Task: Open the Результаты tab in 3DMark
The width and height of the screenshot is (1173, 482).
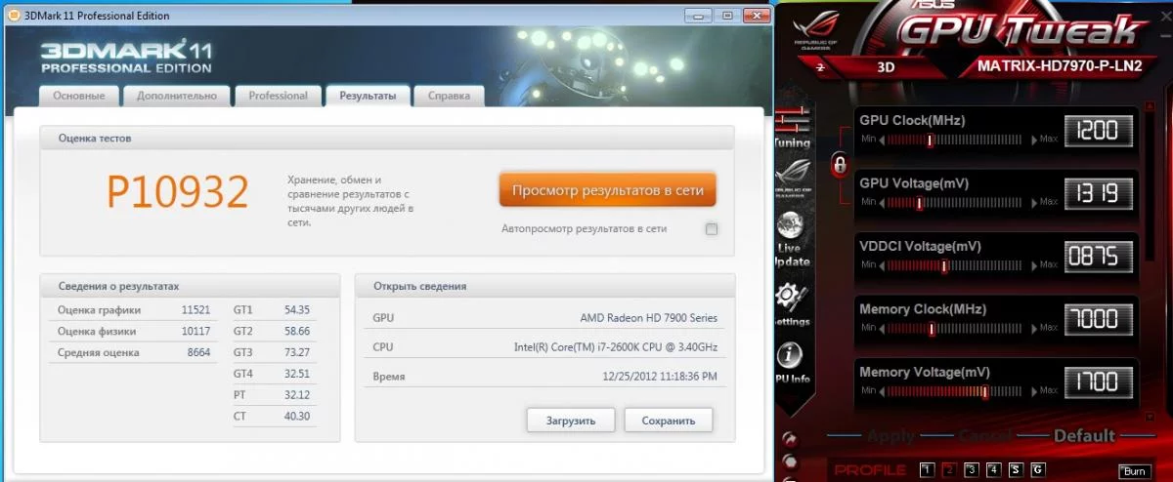Action: (x=368, y=96)
